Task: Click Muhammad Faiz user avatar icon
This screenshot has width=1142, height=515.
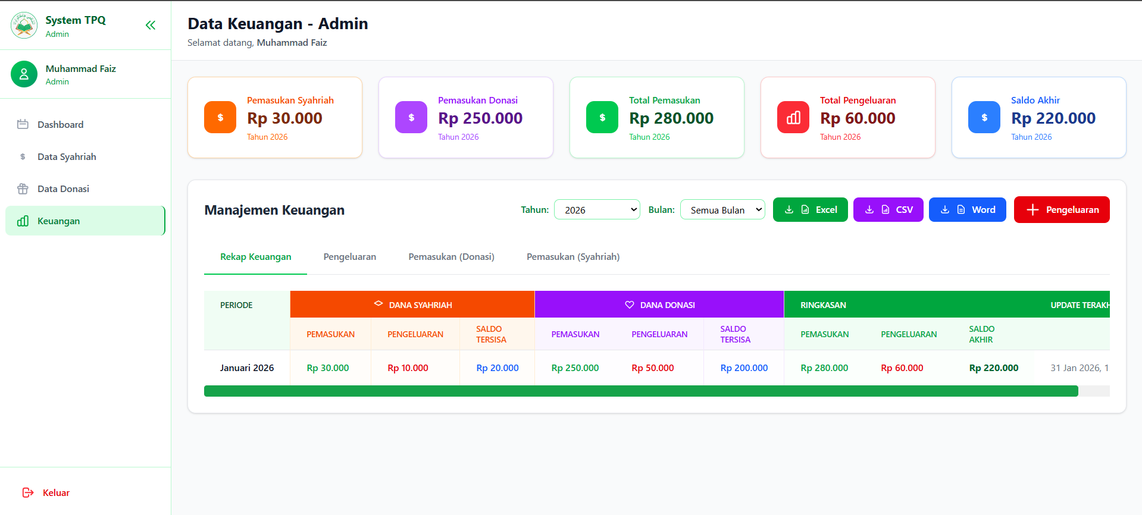Action: 24,74
